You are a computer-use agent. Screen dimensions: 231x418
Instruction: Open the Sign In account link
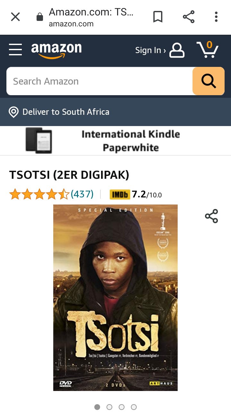point(150,50)
